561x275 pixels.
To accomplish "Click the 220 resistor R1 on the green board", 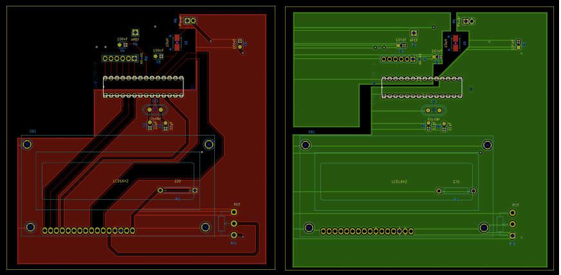I will [456, 191].
